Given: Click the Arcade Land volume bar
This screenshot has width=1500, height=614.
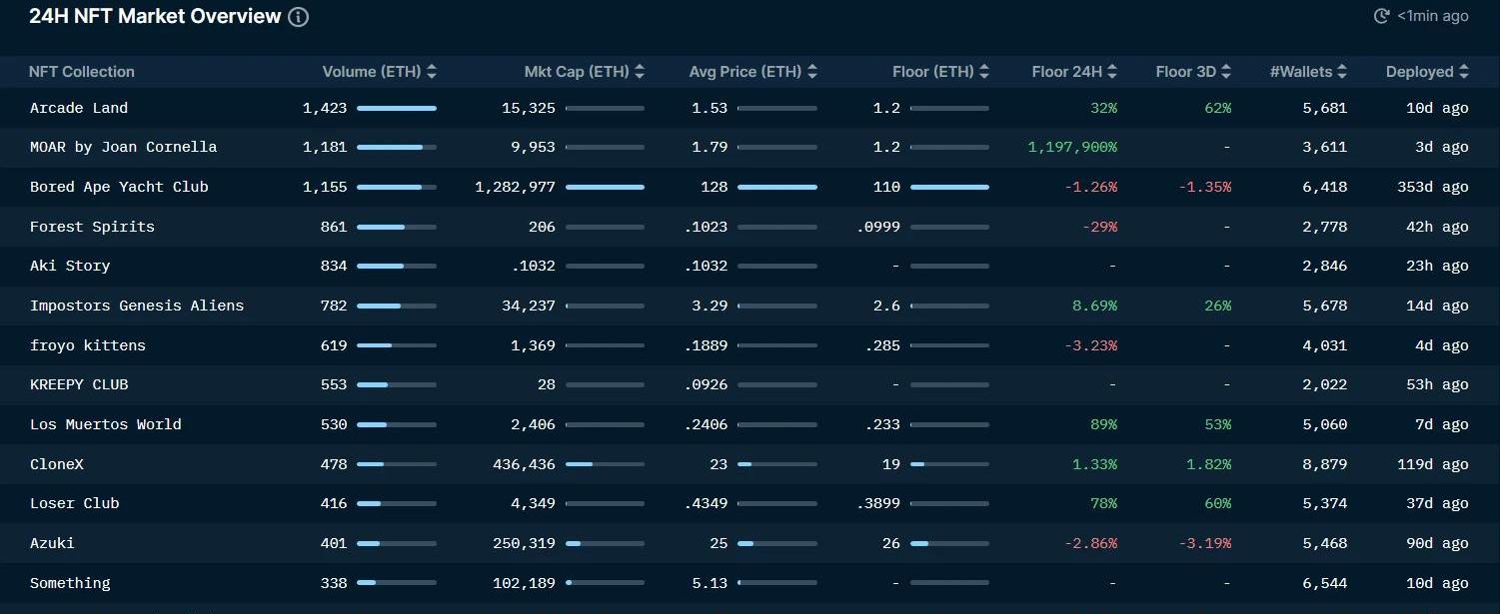Looking at the screenshot, I should coord(397,108).
